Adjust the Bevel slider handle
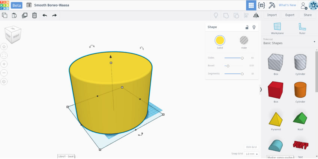Viewport: 318px width, 159px height. point(228,66)
